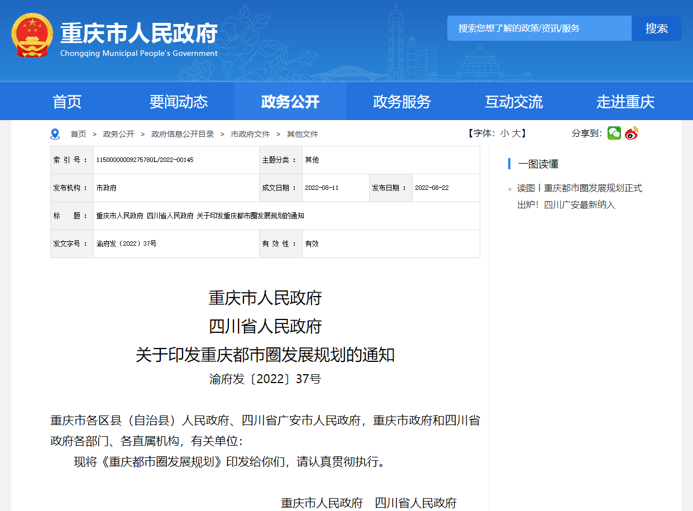Open 政府信息公开目录 breadcrumb link
The image size is (693, 511).
tap(183, 134)
